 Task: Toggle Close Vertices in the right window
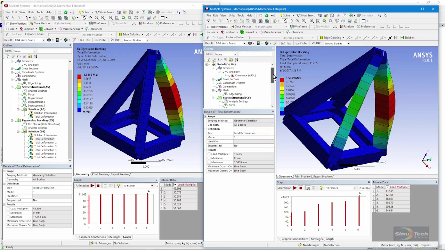click(x=240, y=26)
